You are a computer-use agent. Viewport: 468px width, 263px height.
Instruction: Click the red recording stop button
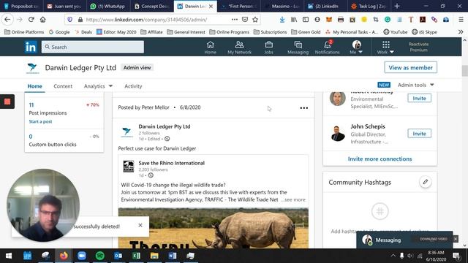coord(7,102)
